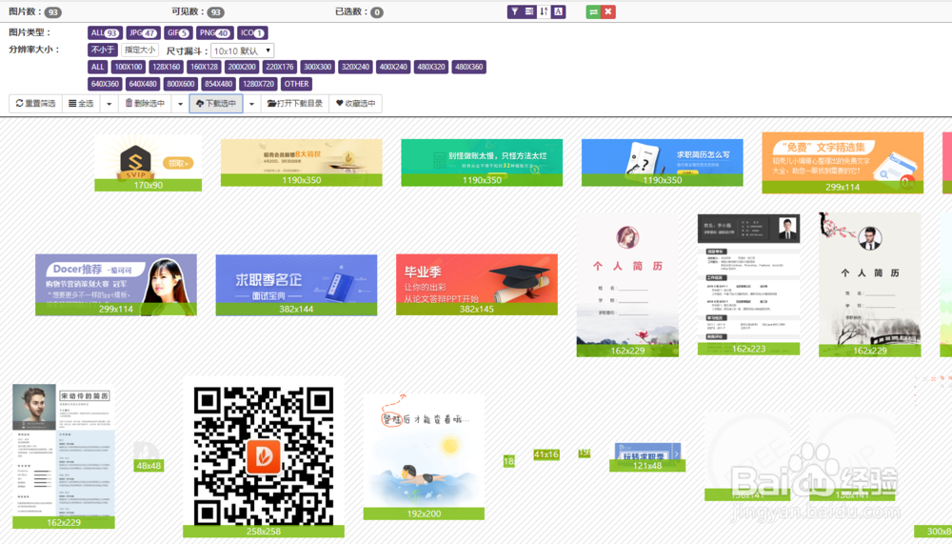Image resolution: width=952 pixels, height=544 pixels.
Task: Select the orange 文字精选集 299x114 thumbnail
Action: point(843,163)
